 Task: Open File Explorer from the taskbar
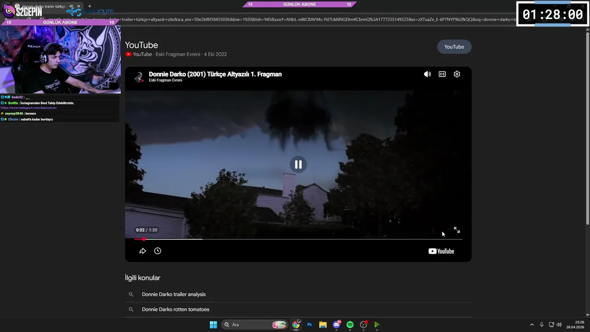tap(323, 325)
